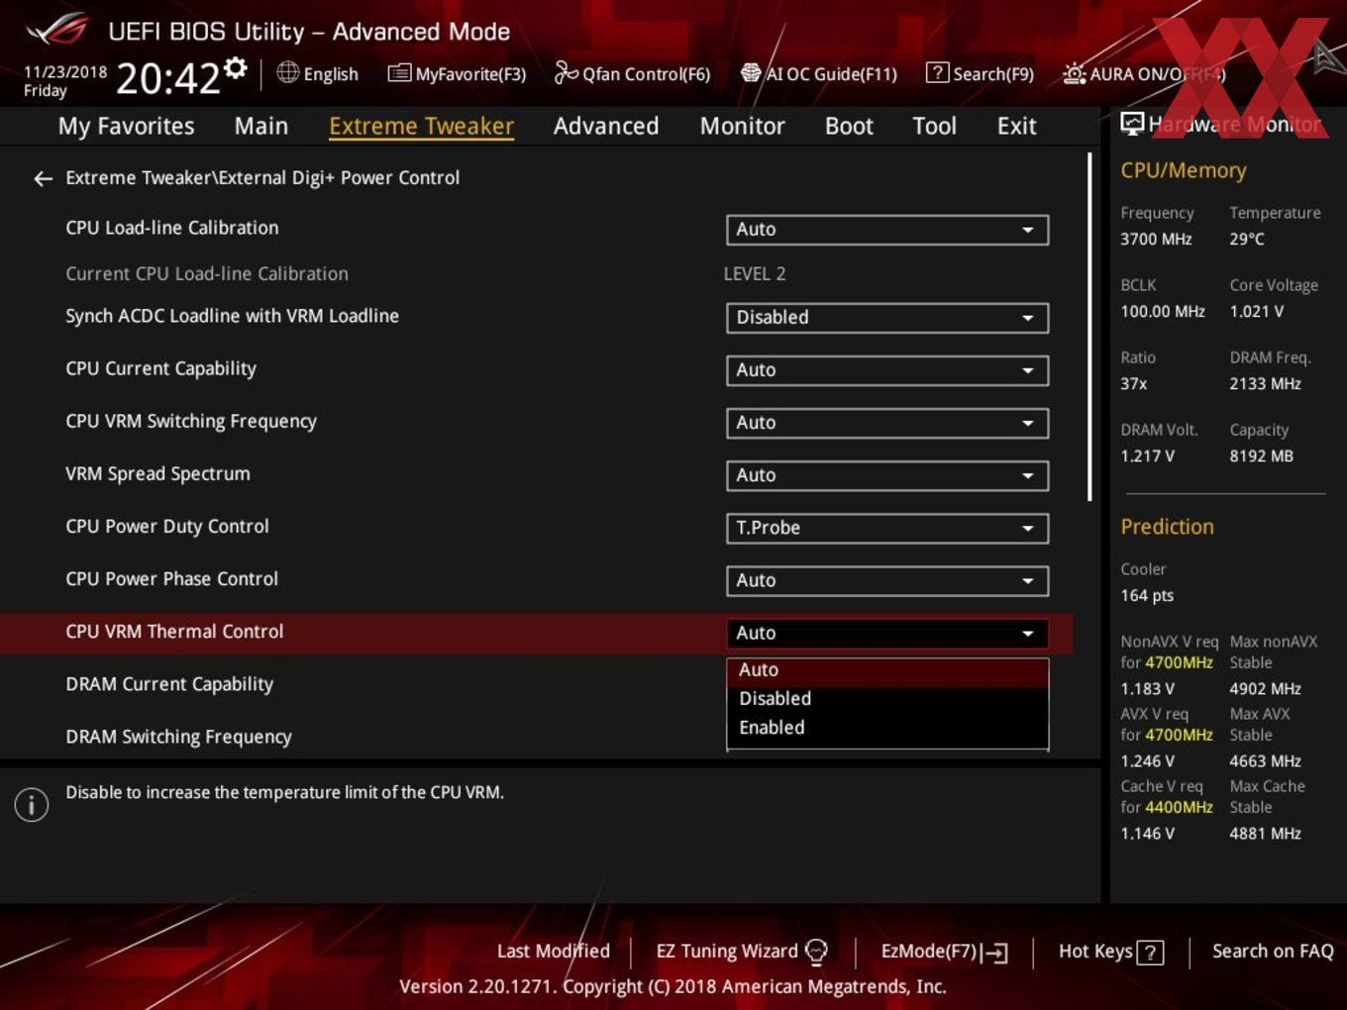Click the 8192 MB capacity value
This screenshot has width=1347, height=1010.
(1261, 456)
